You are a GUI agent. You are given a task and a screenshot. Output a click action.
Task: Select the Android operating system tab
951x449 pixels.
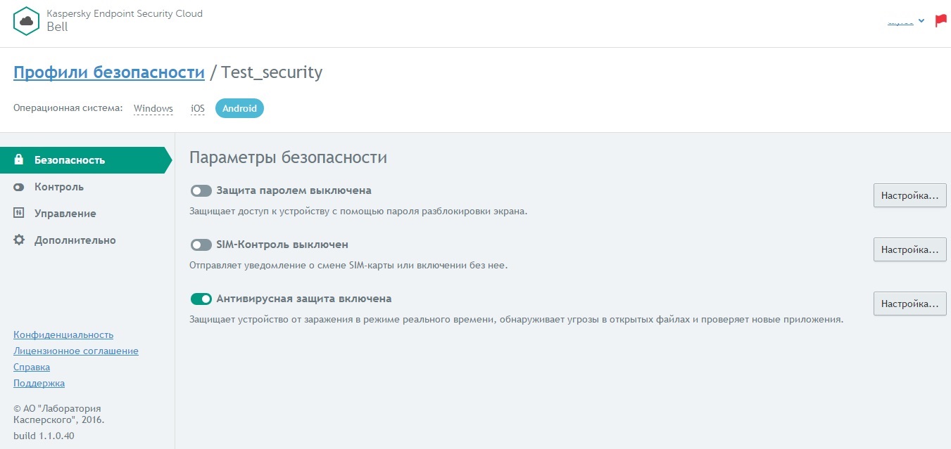[x=239, y=108]
